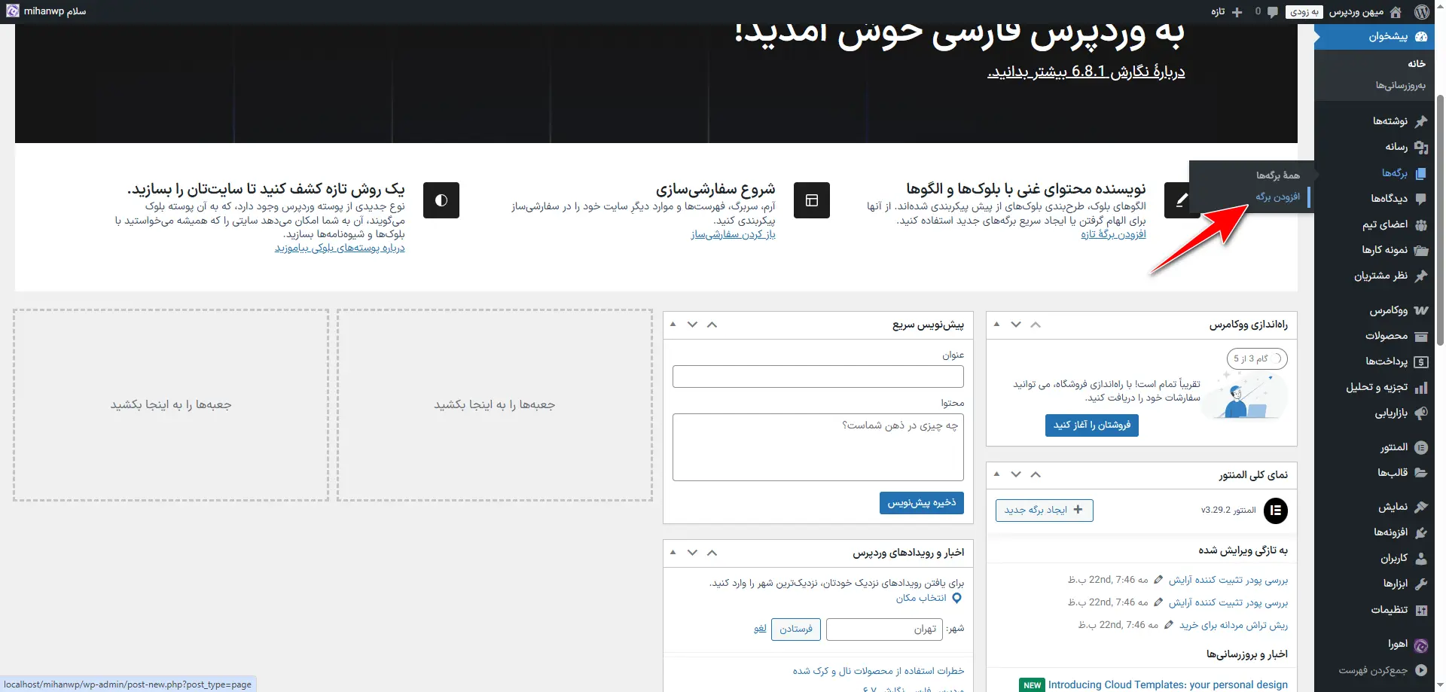
Task: Open the ووکامرس menu icon
Action: [1420, 310]
